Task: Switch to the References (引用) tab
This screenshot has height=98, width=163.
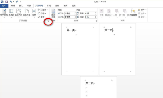Action: (x=49, y=6)
